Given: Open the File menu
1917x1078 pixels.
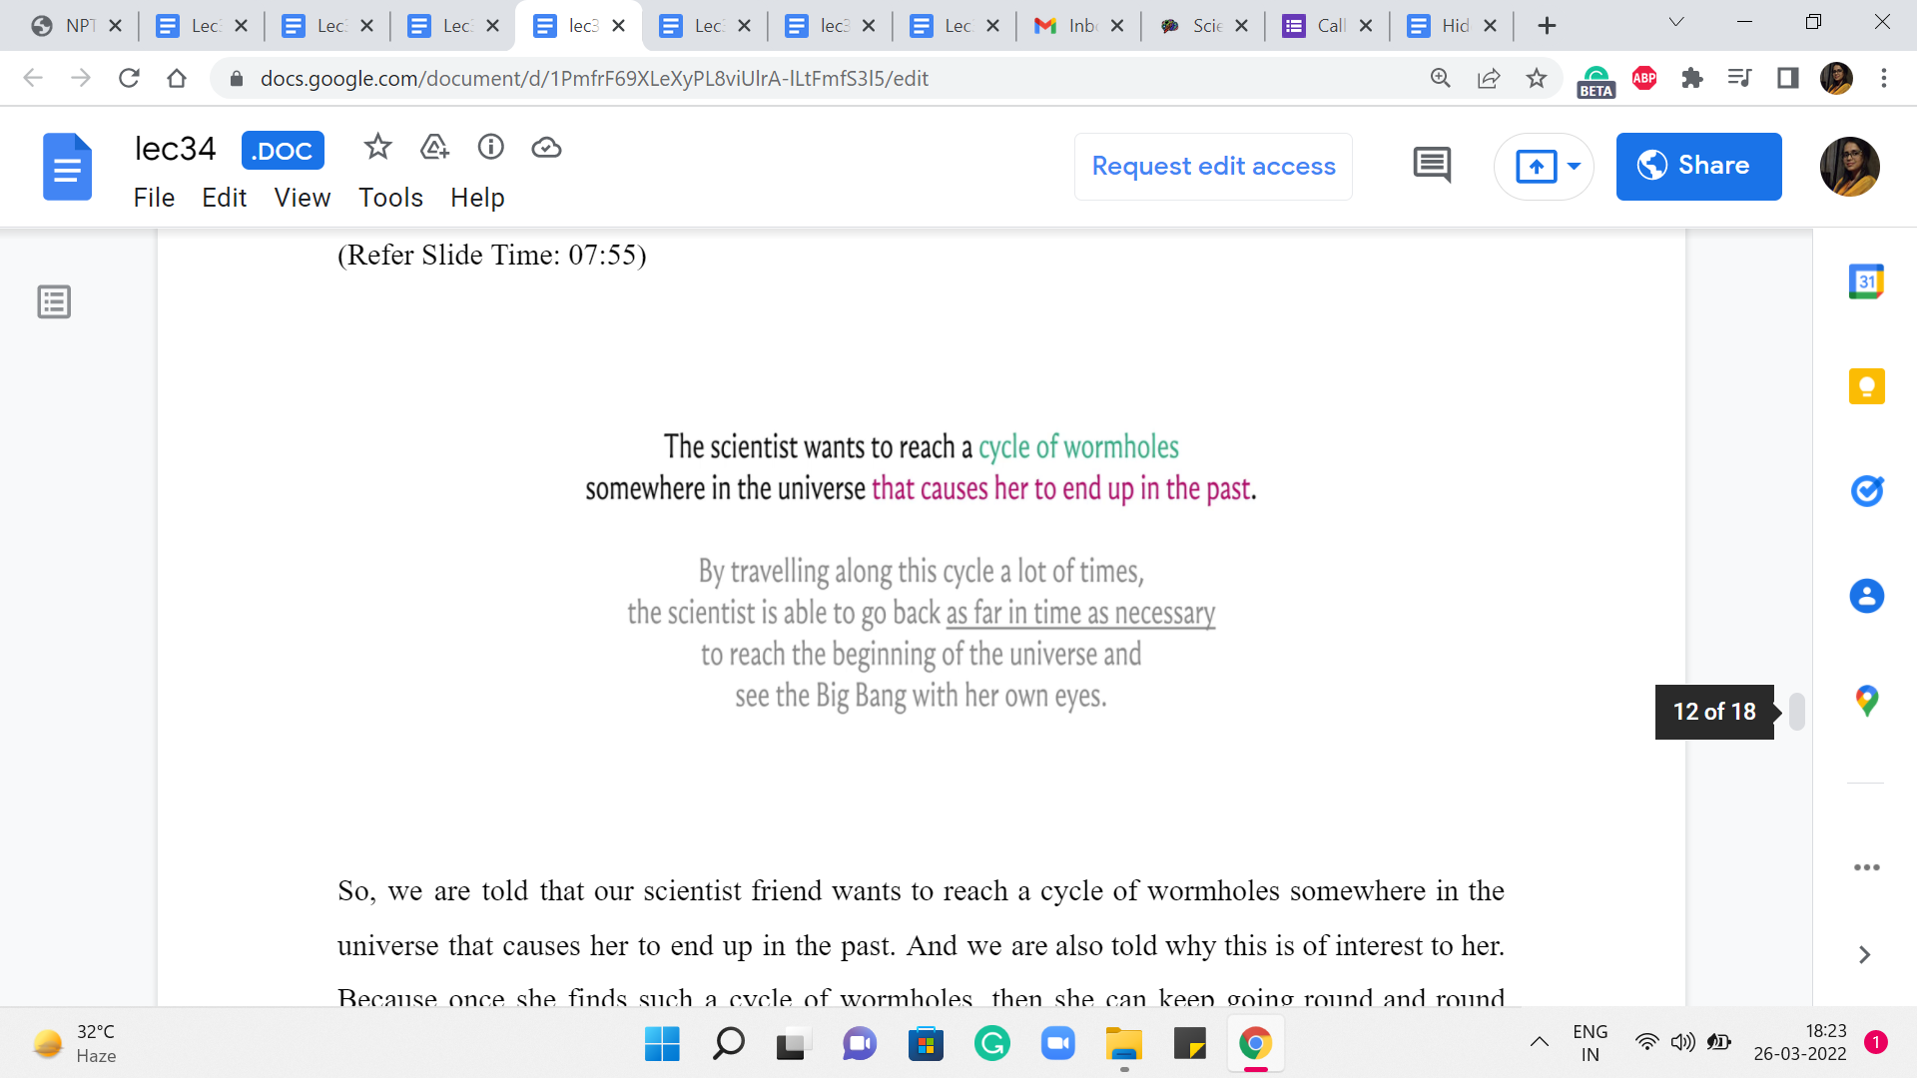Looking at the screenshot, I should (154, 198).
